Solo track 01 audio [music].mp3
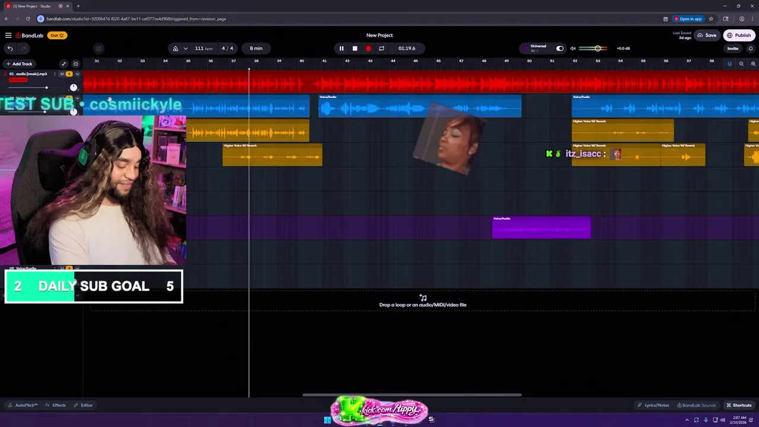This screenshot has width=759, height=427. pyautogui.click(x=69, y=74)
